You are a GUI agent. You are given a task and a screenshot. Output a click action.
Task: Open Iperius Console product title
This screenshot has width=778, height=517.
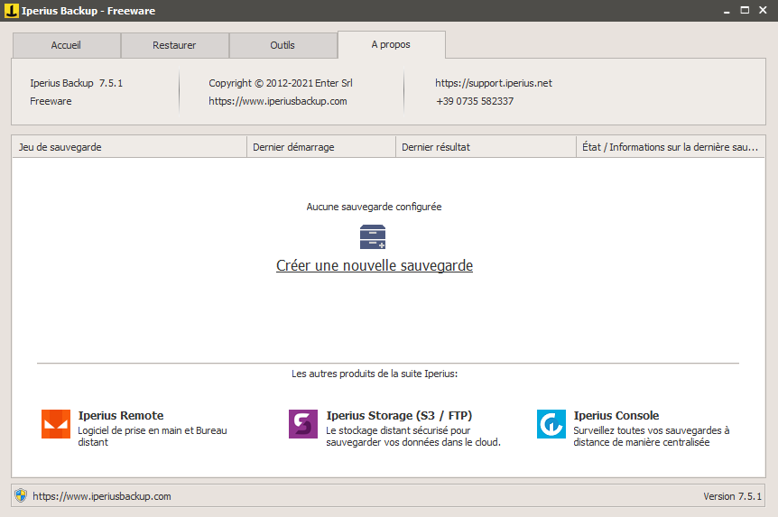[616, 415]
